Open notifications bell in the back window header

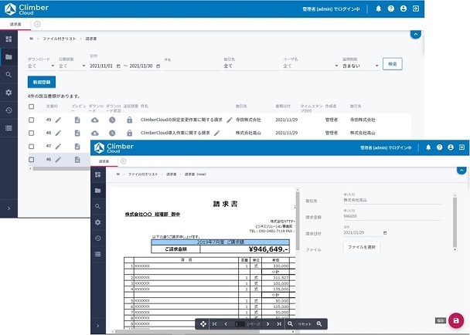point(378,9)
